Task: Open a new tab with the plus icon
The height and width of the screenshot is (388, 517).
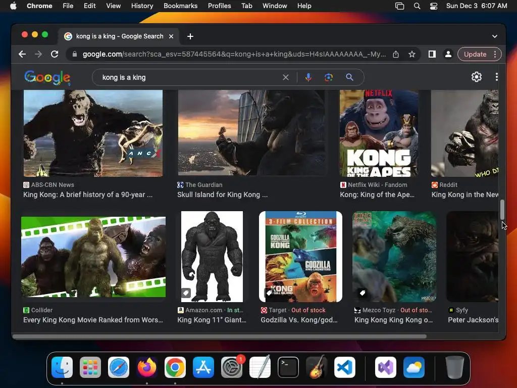Action: pos(190,36)
